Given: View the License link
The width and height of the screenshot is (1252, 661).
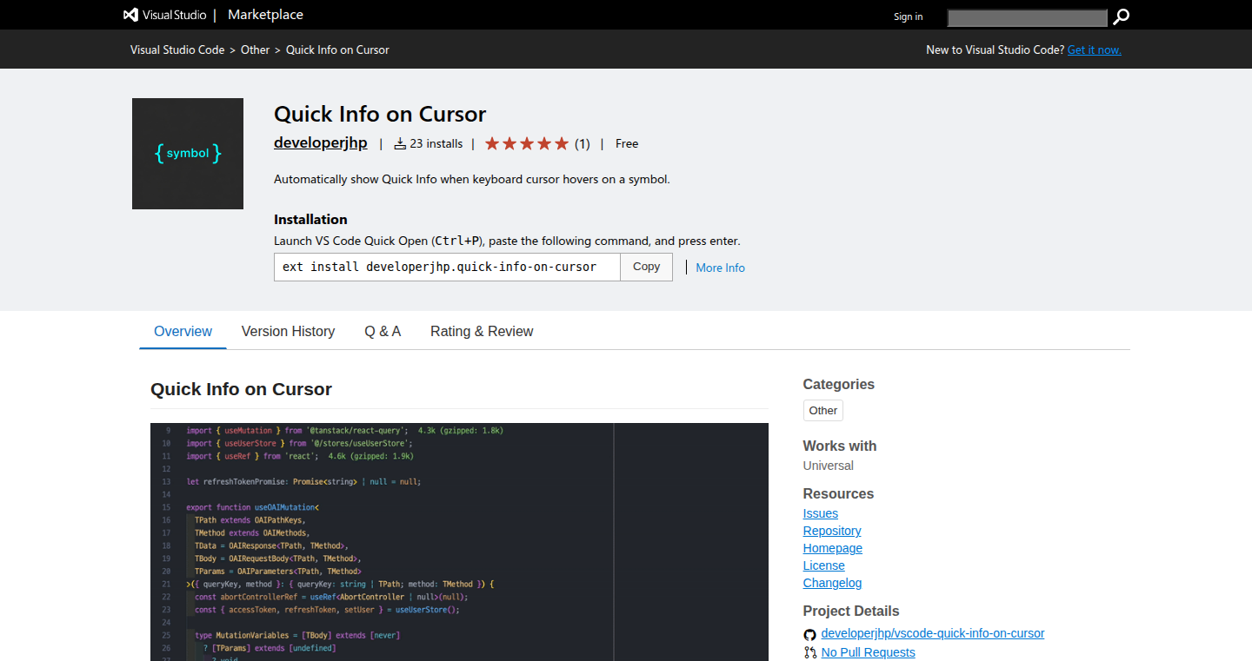Looking at the screenshot, I should pyautogui.click(x=824, y=565).
